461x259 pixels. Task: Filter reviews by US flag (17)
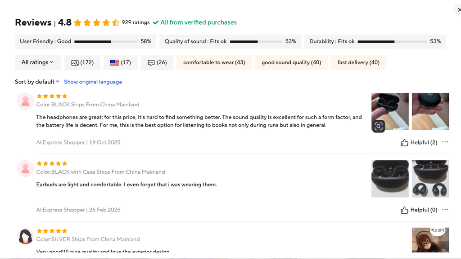pos(120,62)
